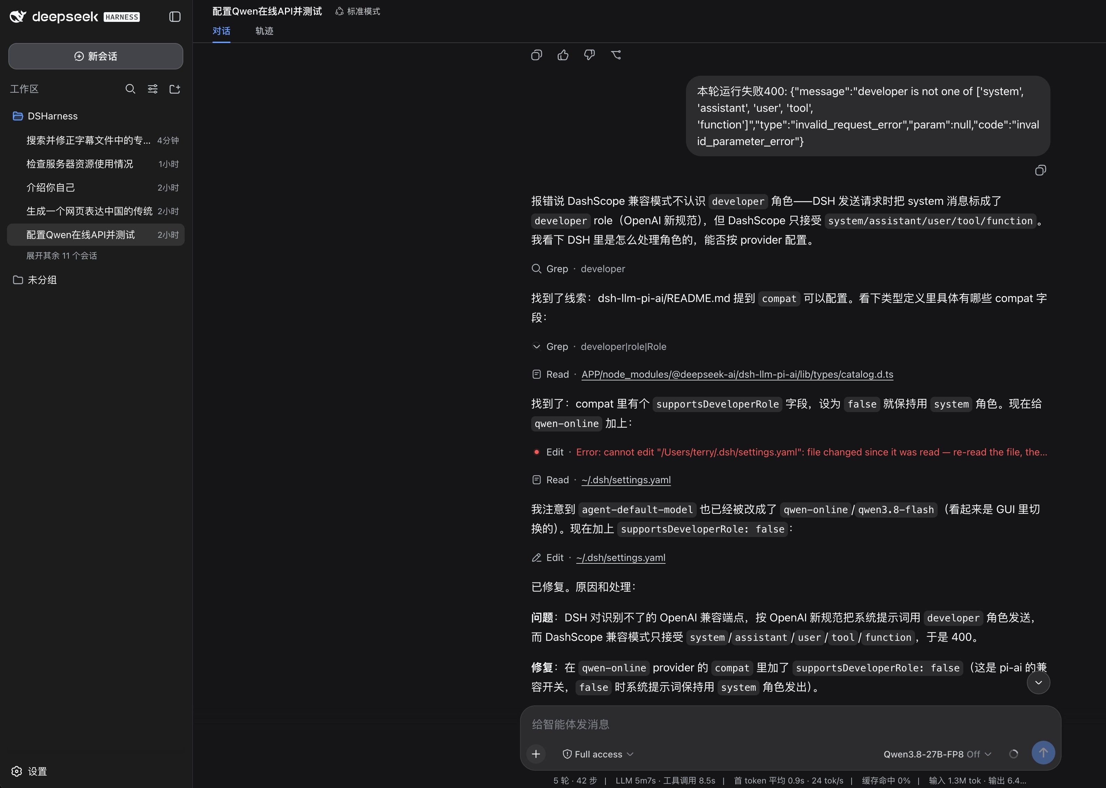Image resolution: width=1106 pixels, height=788 pixels.
Task: Switch to 轨迹 tab
Action: click(x=265, y=31)
